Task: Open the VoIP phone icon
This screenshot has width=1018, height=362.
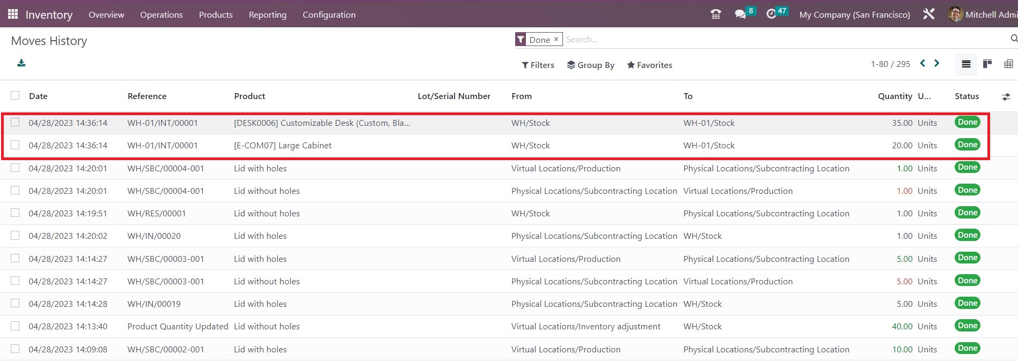Action: point(715,14)
